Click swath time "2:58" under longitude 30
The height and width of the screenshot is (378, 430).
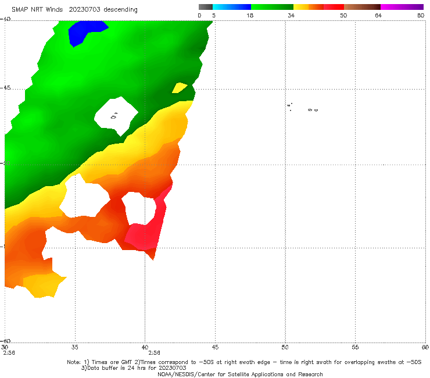(9, 353)
